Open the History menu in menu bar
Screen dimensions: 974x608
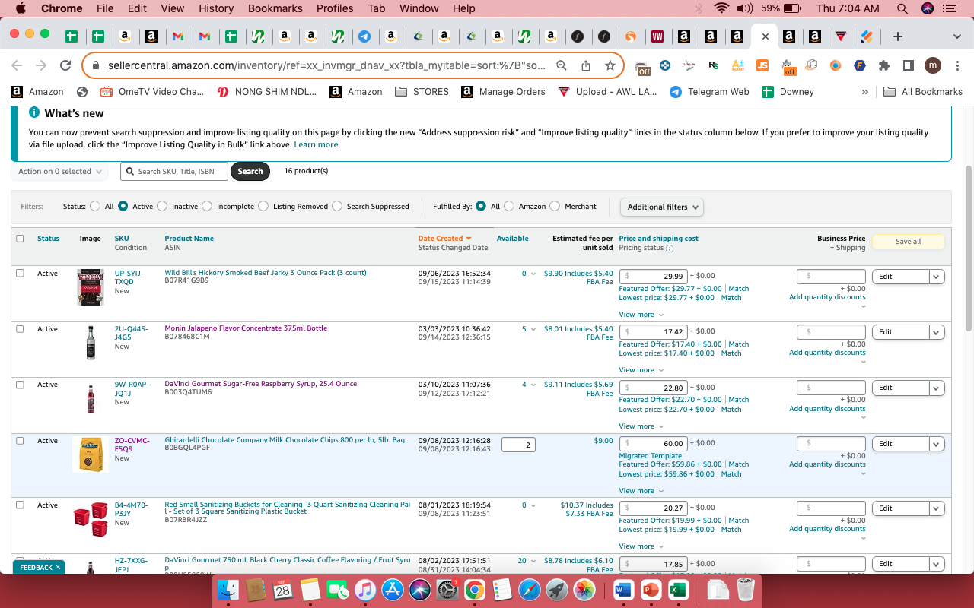(216, 8)
